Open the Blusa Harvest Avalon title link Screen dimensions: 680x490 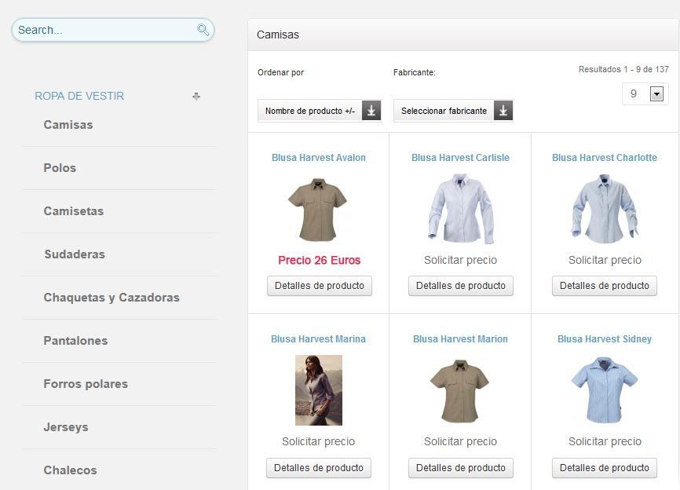click(319, 157)
